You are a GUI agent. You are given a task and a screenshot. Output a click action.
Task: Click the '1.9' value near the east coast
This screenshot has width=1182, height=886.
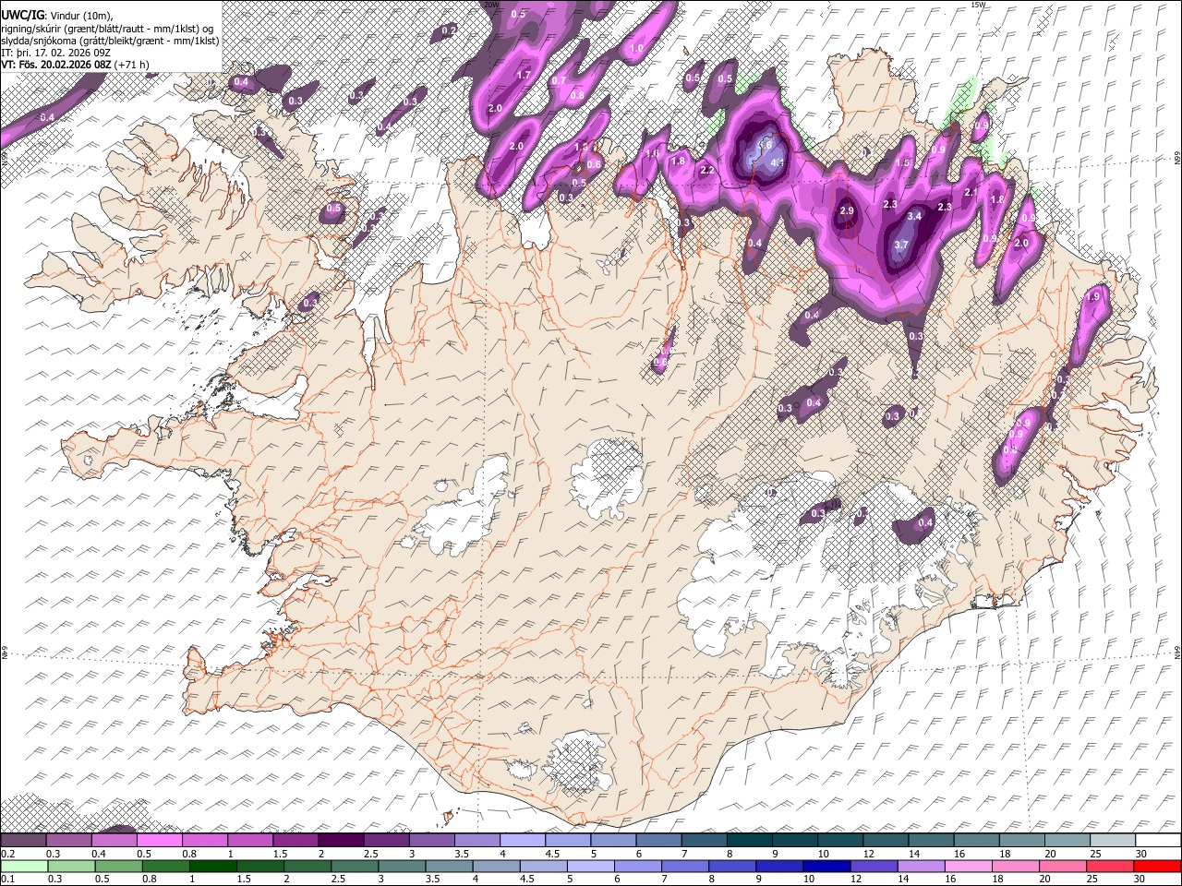pyautogui.click(x=1094, y=297)
